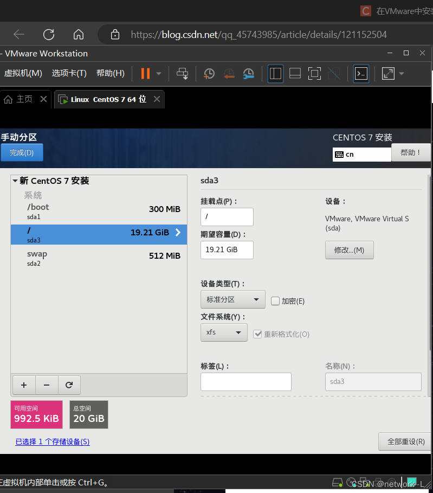
Task: Toggle the 重新格式化(O) checkbox
Action: (257, 334)
